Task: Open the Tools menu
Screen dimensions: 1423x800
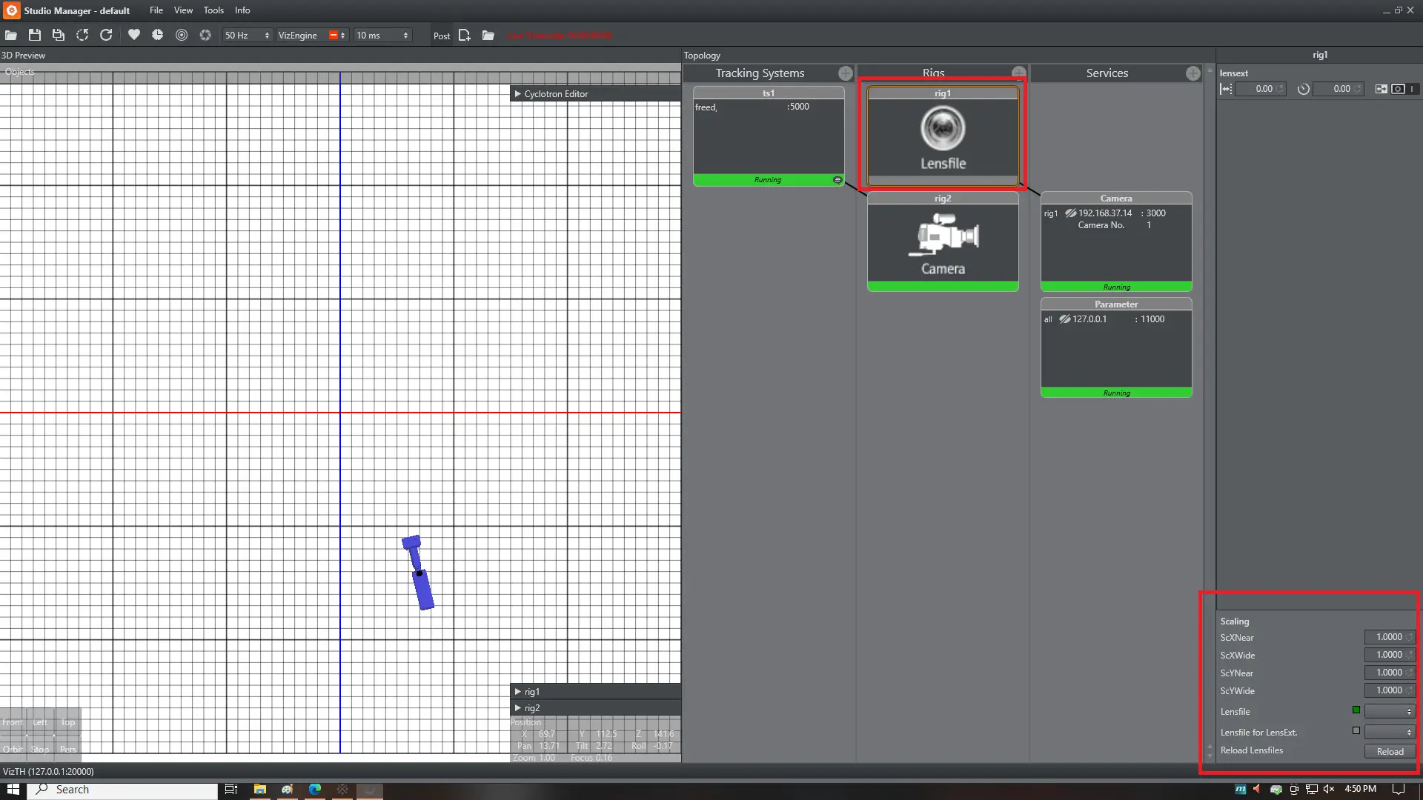Action: (x=213, y=10)
